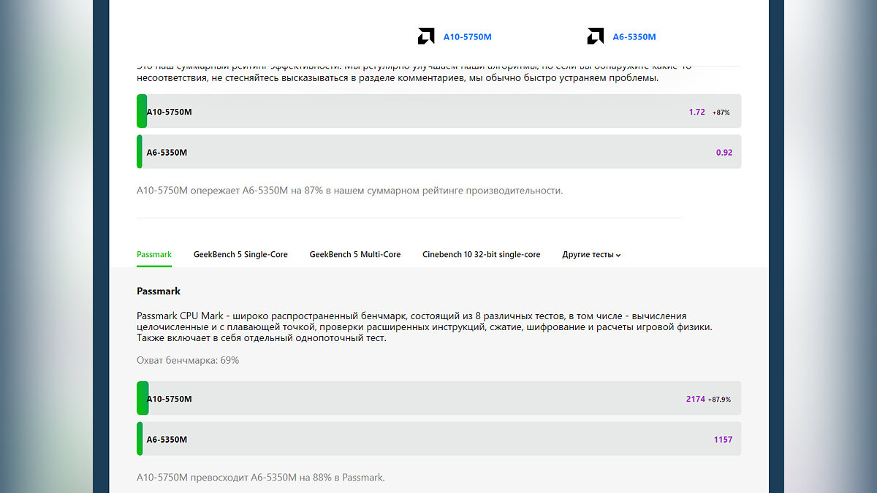This screenshot has height=493, width=877.
Task: Click the 2174 Passmark score
Action: [695, 400]
